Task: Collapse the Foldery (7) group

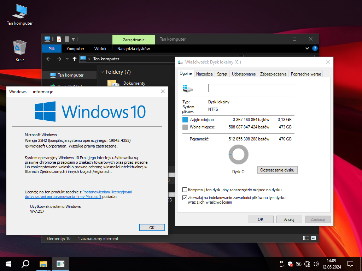Action: click(101, 72)
